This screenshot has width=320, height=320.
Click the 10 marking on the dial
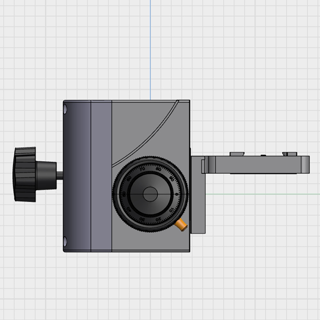(171, 210)
